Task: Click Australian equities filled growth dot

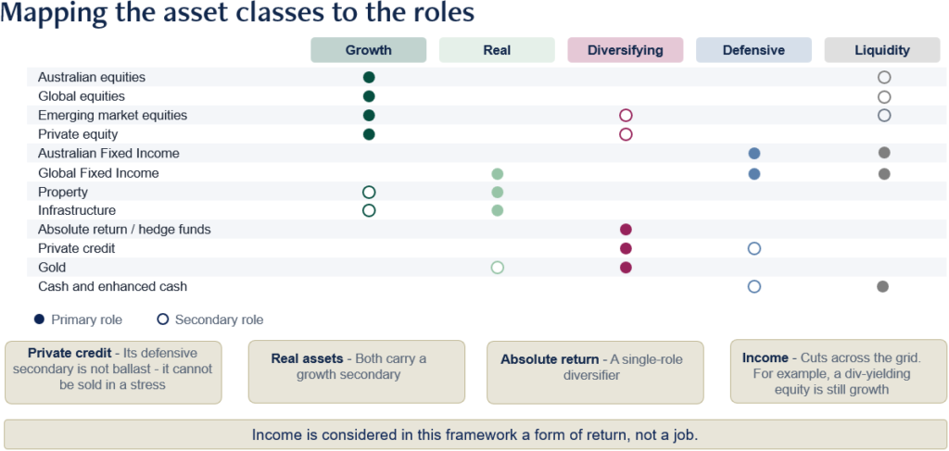Action: [369, 78]
